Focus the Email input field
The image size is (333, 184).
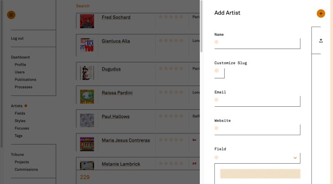257,101
